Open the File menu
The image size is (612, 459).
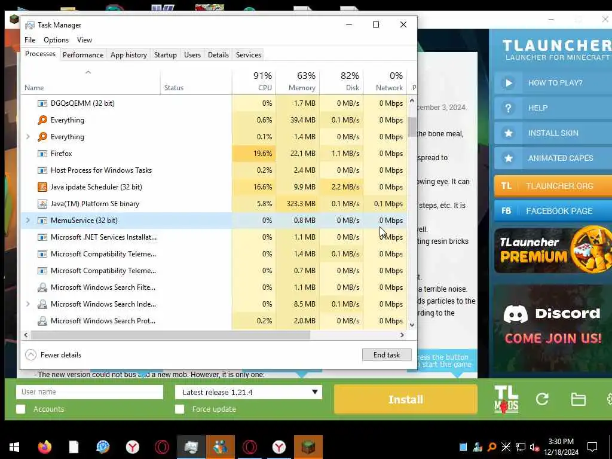[x=30, y=40]
